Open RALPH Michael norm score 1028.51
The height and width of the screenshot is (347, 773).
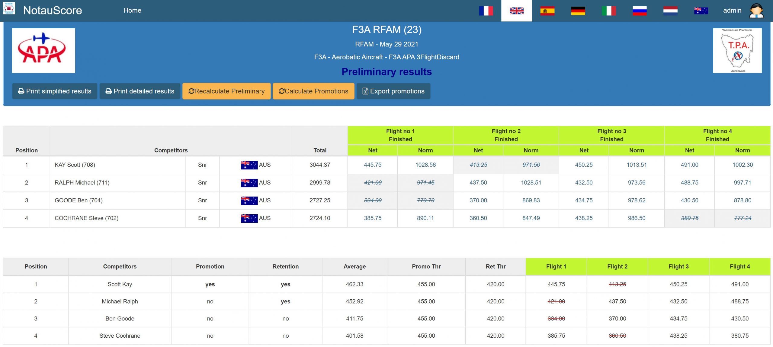(x=531, y=183)
